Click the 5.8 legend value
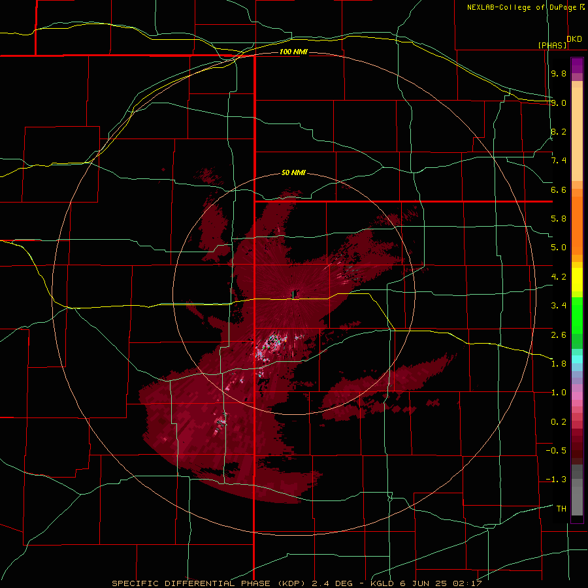The height and width of the screenshot is (588, 588). point(559,219)
